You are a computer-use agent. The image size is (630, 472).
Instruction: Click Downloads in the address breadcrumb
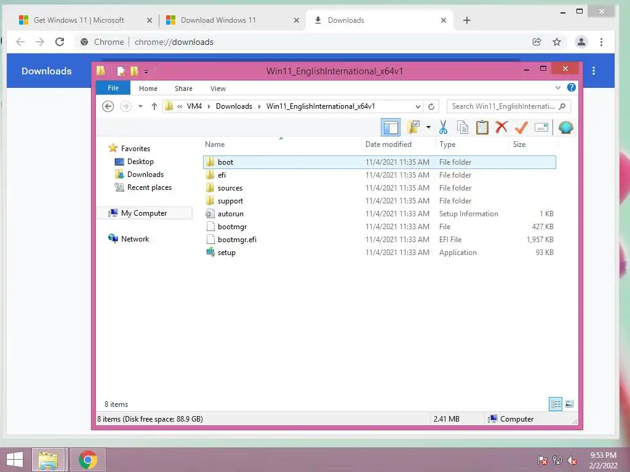[x=234, y=106]
